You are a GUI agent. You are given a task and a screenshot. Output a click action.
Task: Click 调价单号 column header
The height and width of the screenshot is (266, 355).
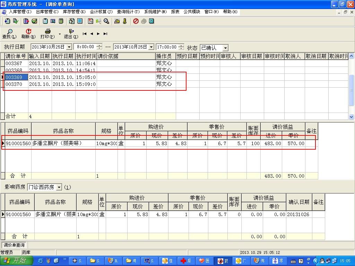[x=16, y=56]
